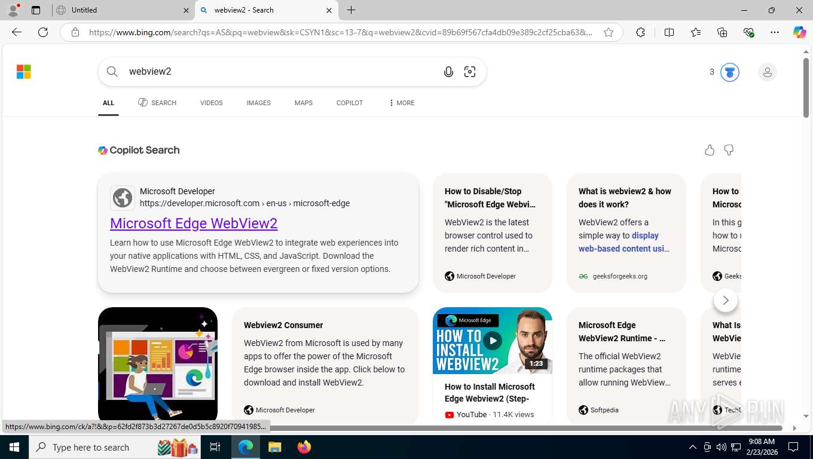Screen dimensions: 813x459
Task: Open What is webview2 & how does it work card
Action: [x=626, y=233]
